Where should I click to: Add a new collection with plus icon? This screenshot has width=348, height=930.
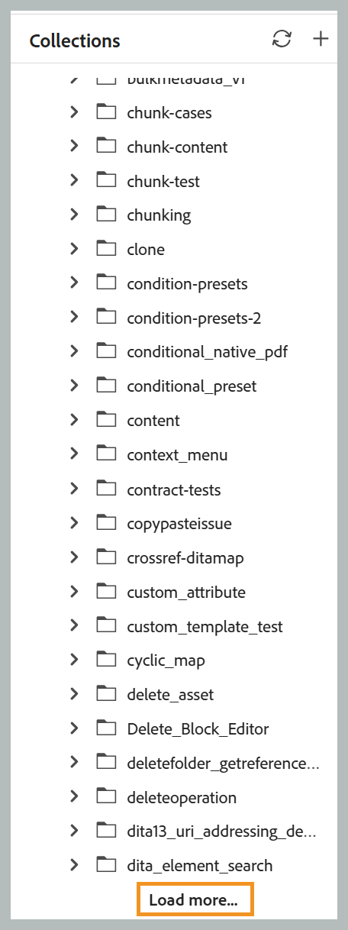click(x=321, y=40)
